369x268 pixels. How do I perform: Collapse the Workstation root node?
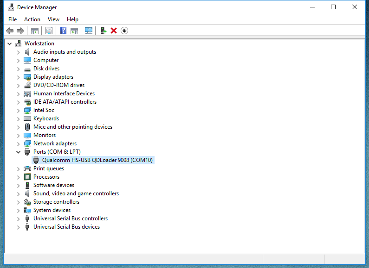pyautogui.click(x=10, y=44)
